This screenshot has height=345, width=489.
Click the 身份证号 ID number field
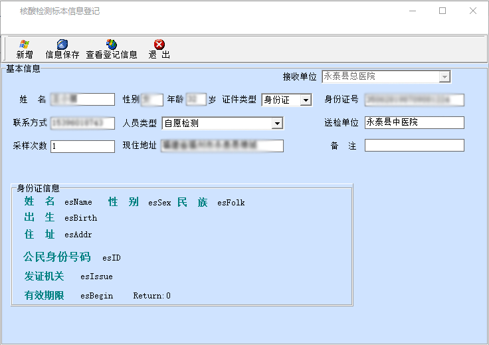[x=414, y=100]
